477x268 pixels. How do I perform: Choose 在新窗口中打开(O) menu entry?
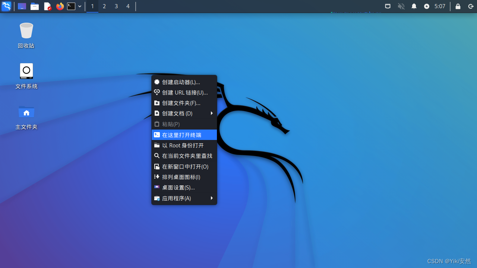184,166
